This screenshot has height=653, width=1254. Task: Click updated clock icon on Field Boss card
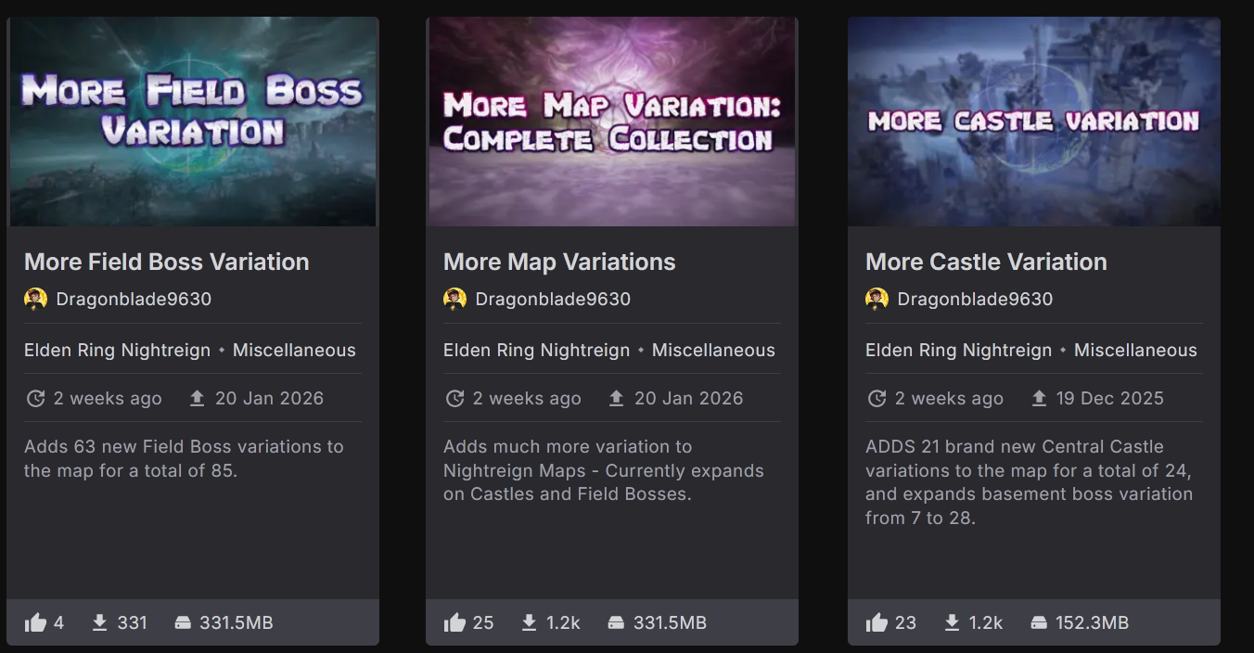tap(35, 398)
